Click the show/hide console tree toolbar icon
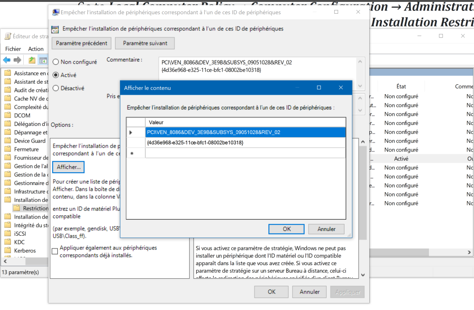Screen dimensions: 474x310 pos(43,60)
